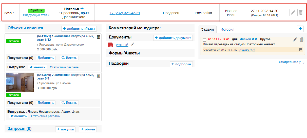The image size is (307, 138).
Task: Delete object №43860 with its trash icon
Action: click(x=99, y=75)
